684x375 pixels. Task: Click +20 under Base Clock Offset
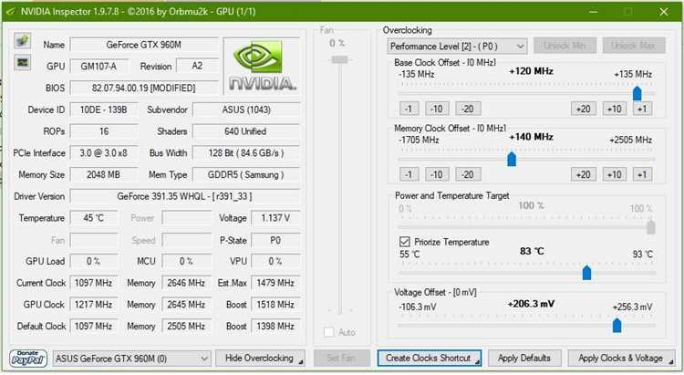(584, 109)
